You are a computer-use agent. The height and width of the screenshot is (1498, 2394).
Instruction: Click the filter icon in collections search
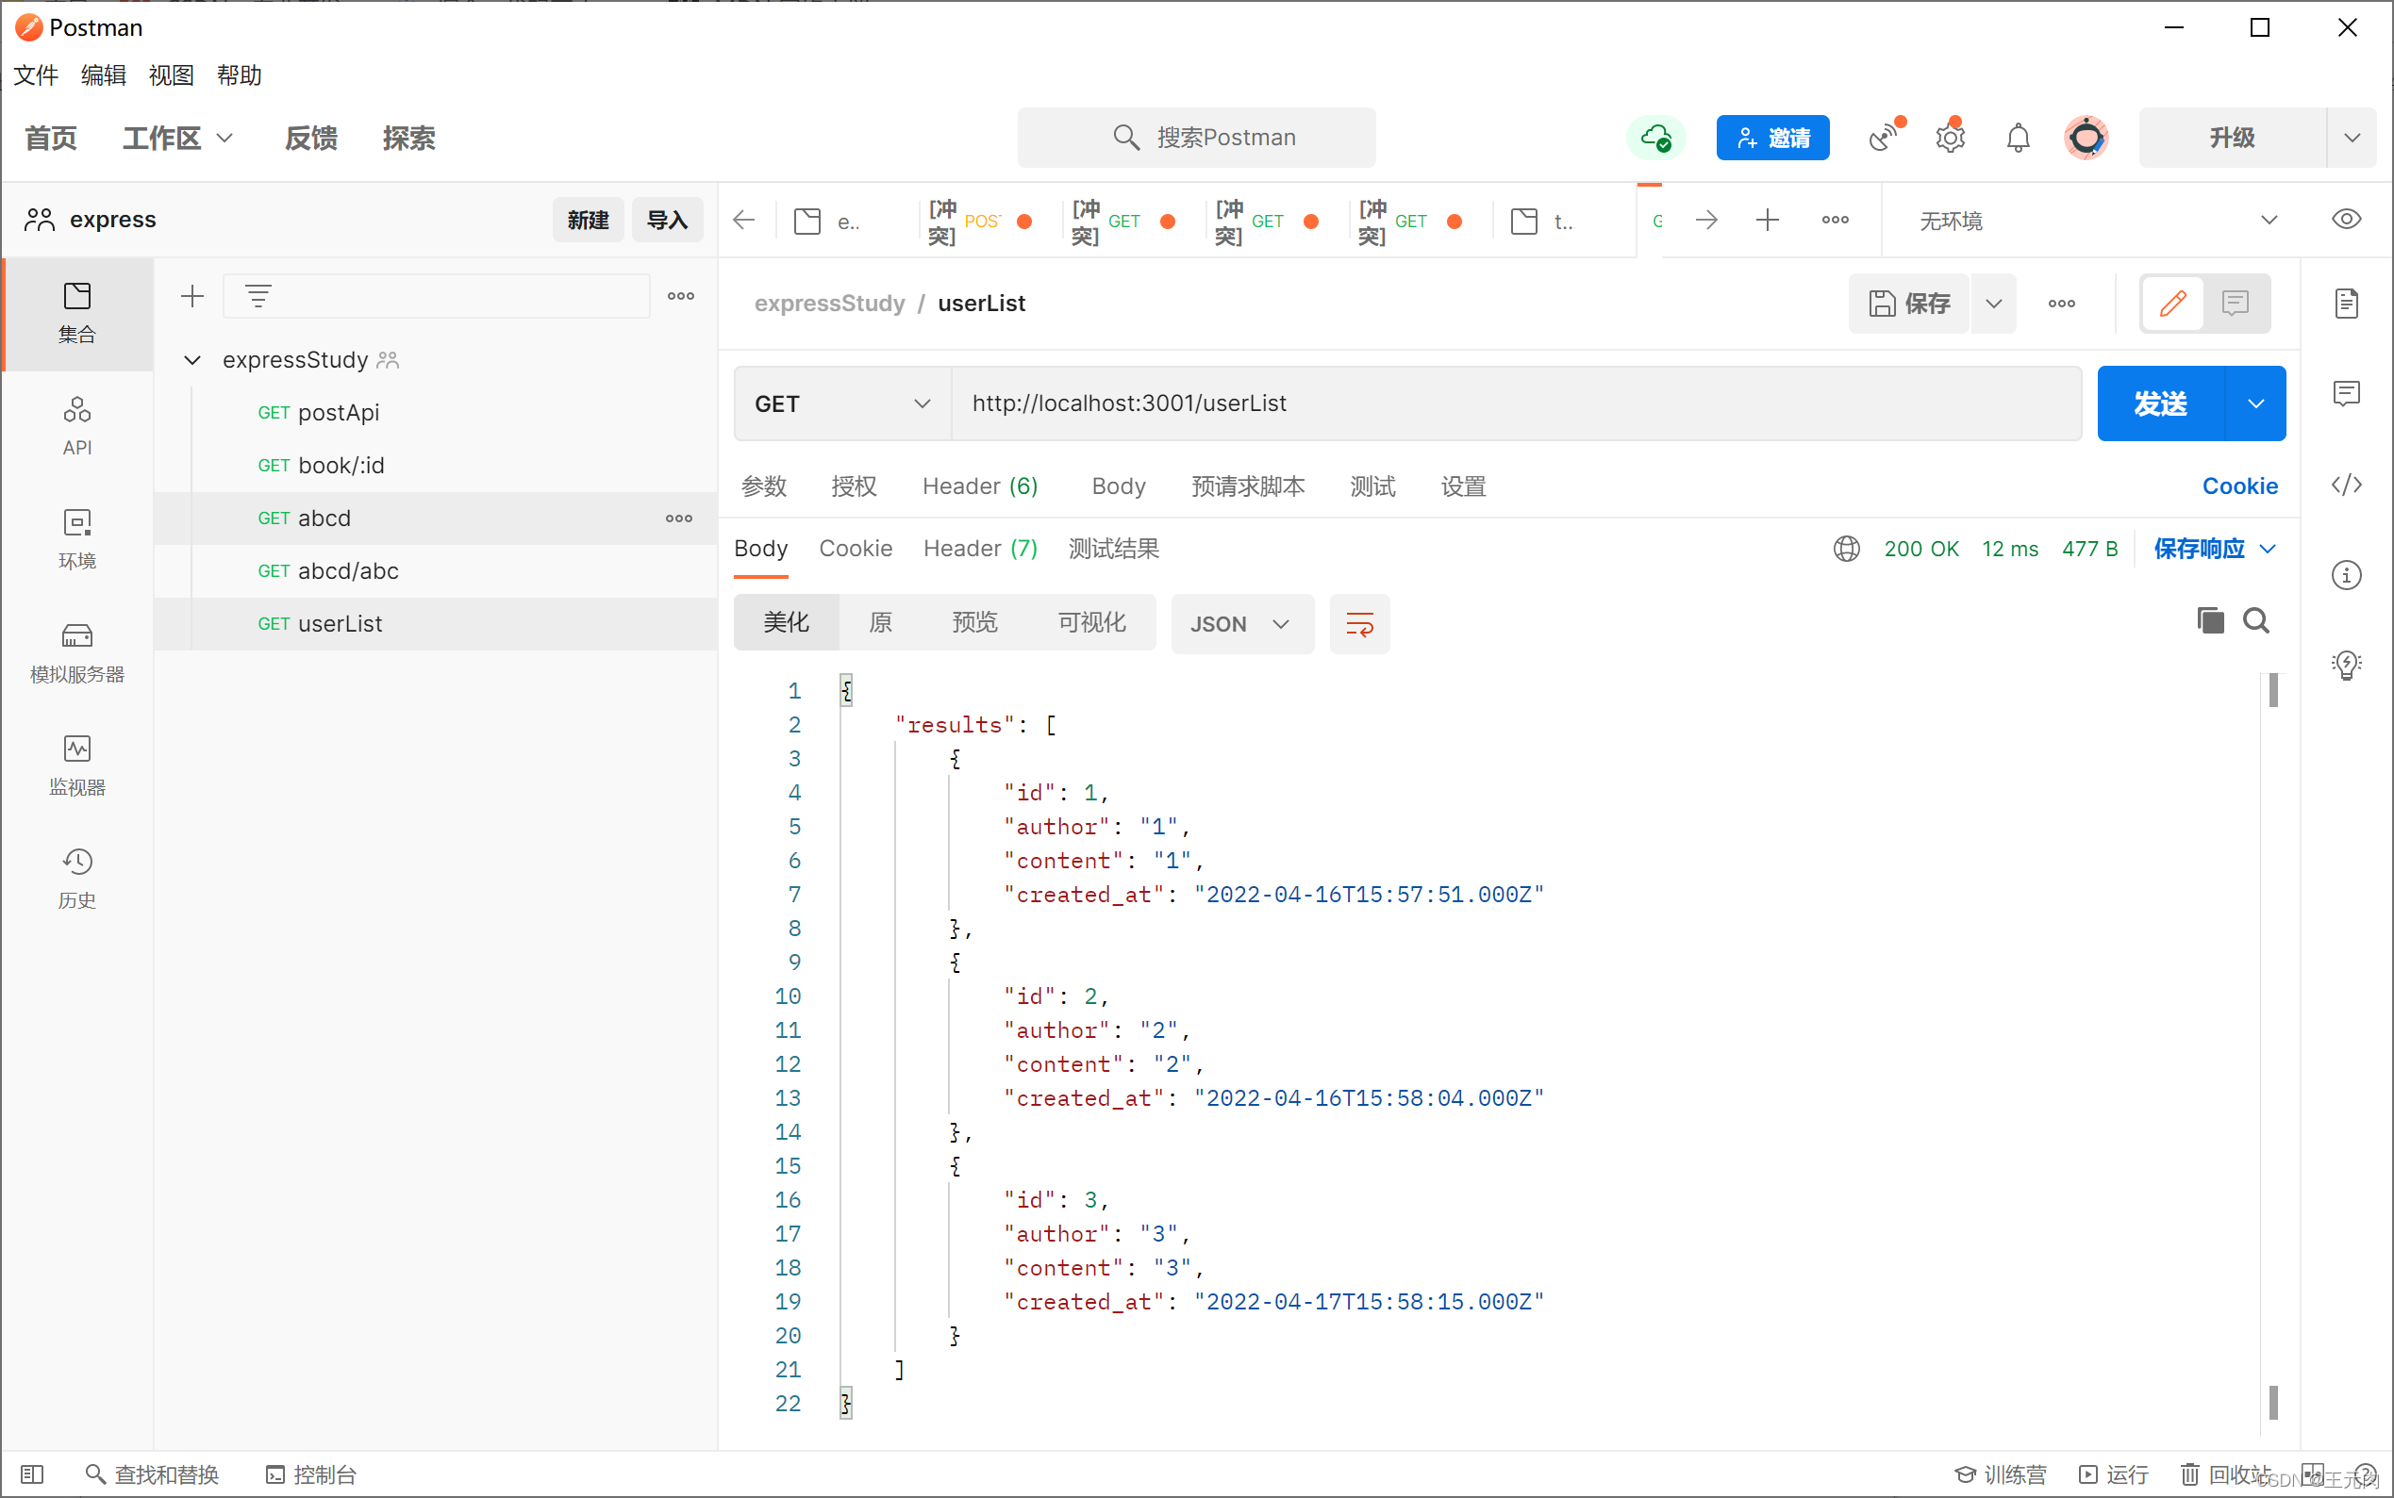258,295
